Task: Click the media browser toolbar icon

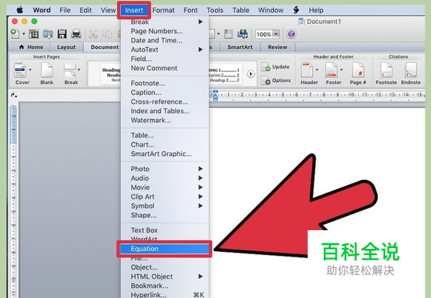Action: [x=242, y=34]
